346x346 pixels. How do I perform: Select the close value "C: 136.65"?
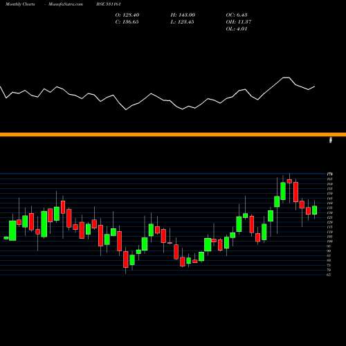pyautogui.click(x=127, y=22)
